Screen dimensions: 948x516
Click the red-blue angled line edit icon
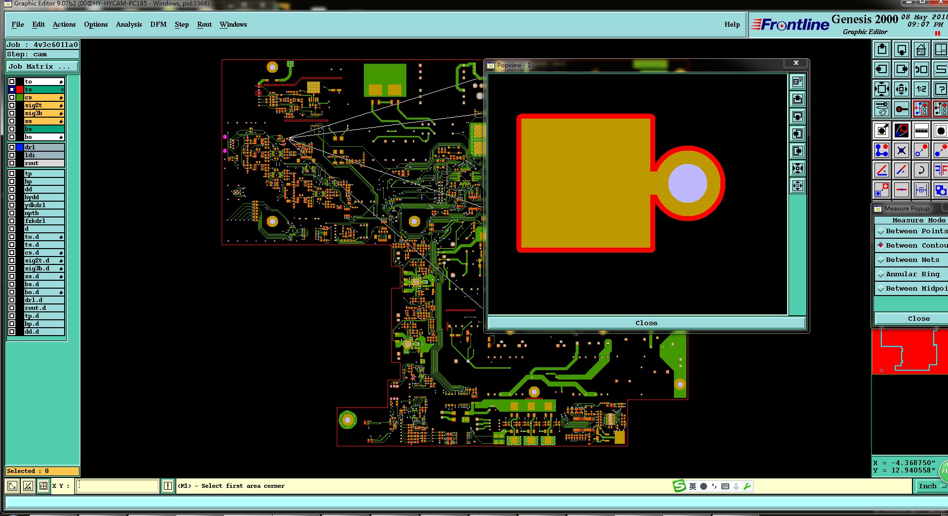tap(882, 170)
